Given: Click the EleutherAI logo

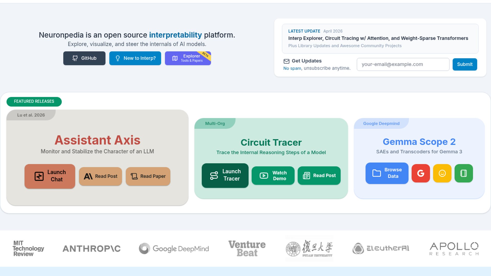Looking at the screenshot, I should [381, 248].
